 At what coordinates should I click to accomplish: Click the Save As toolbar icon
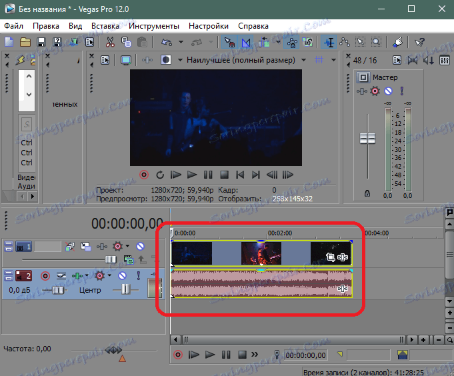(57, 42)
